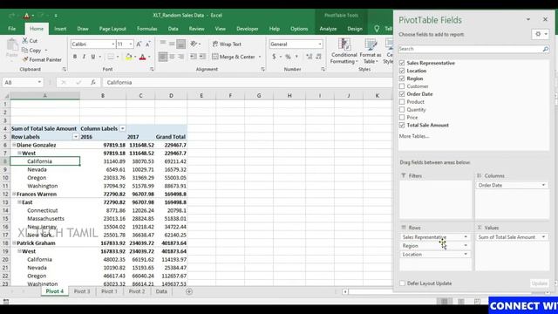Click Font Color red A
Screen dimensions: 558x314
(142, 57)
